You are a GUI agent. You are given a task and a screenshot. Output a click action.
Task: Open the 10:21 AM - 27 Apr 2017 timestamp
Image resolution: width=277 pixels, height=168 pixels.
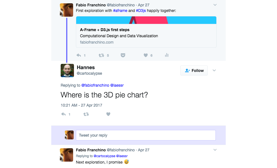tap(81, 105)
